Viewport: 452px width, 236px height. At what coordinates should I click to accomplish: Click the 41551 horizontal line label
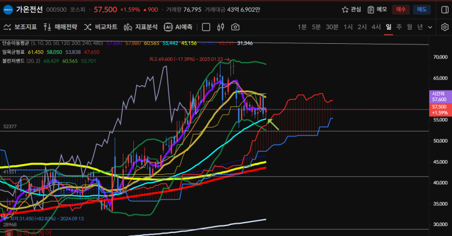coord(10,172)
